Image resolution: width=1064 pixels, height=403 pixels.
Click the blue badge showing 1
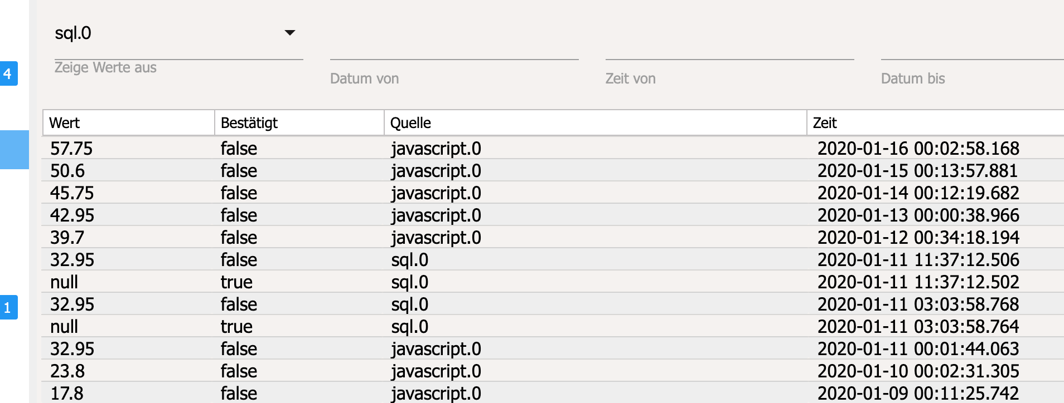tap(8, 307)
